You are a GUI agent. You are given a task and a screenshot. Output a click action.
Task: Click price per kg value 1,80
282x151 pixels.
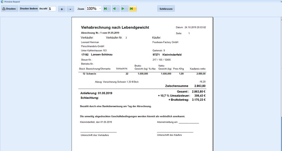coord(181,74)
